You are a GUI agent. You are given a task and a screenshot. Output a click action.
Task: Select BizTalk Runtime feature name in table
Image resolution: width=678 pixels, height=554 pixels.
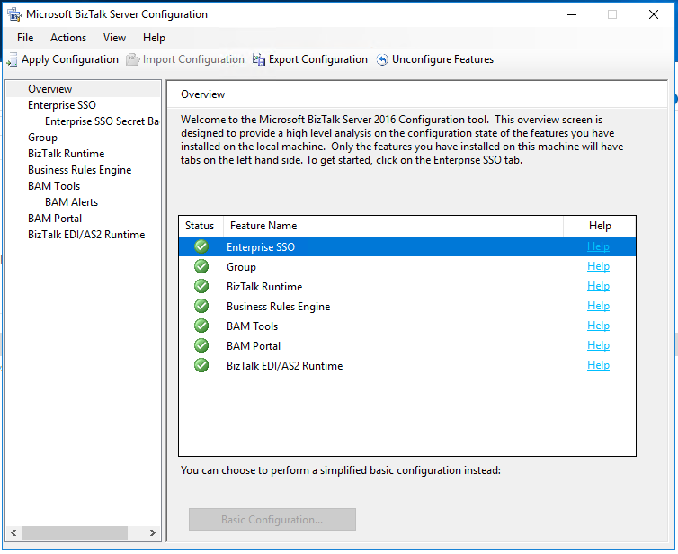264,287
